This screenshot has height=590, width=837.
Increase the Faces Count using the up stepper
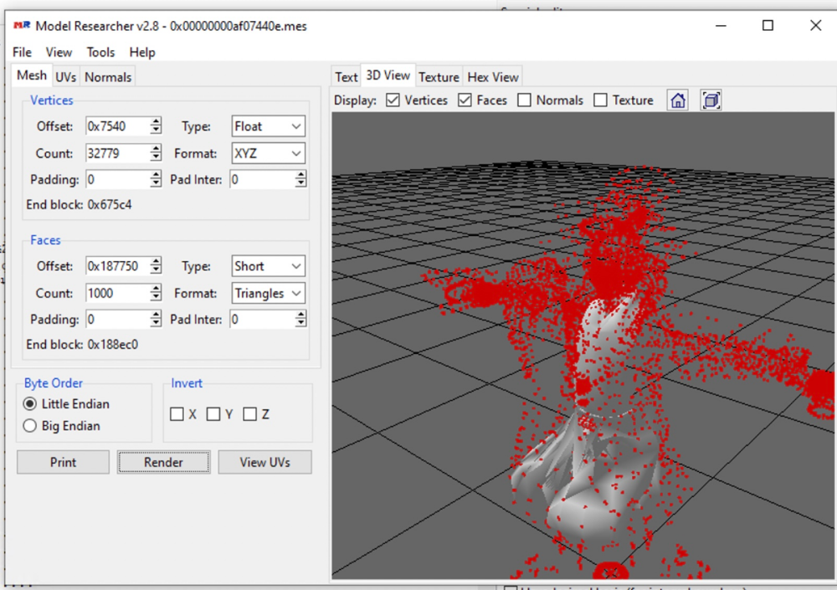(157, 289)
